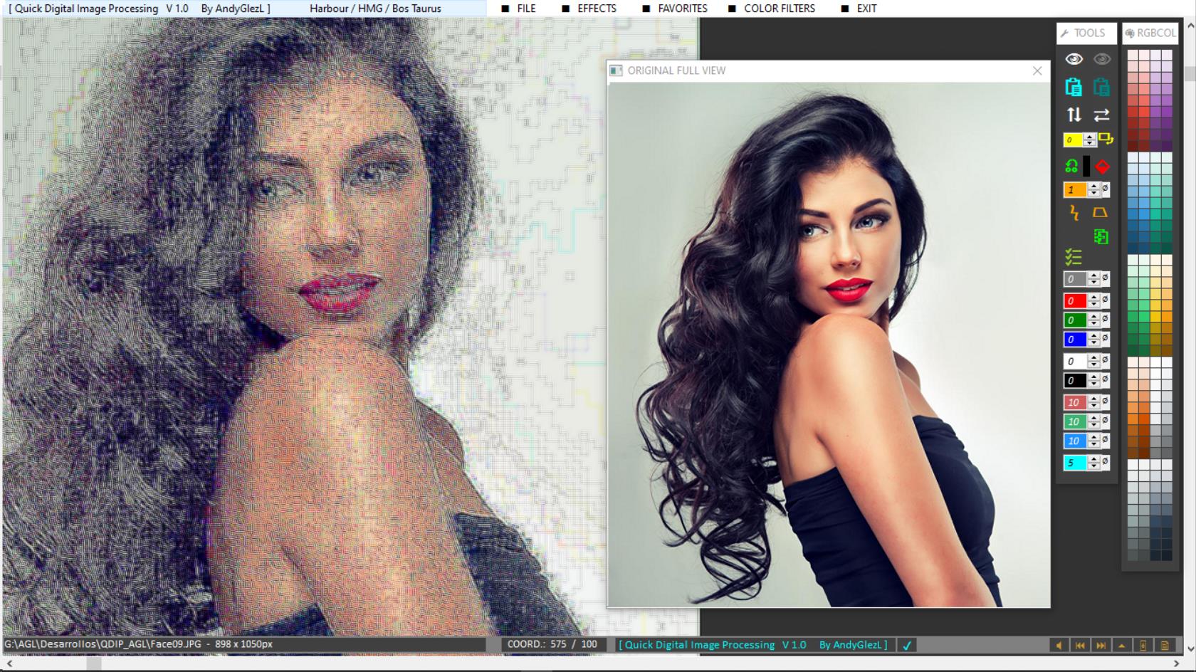Screen dimensions: 1196x672
Task: Click the horizontal swap arrows icon
Action: pyautogui.click(x=1101, y=115)
